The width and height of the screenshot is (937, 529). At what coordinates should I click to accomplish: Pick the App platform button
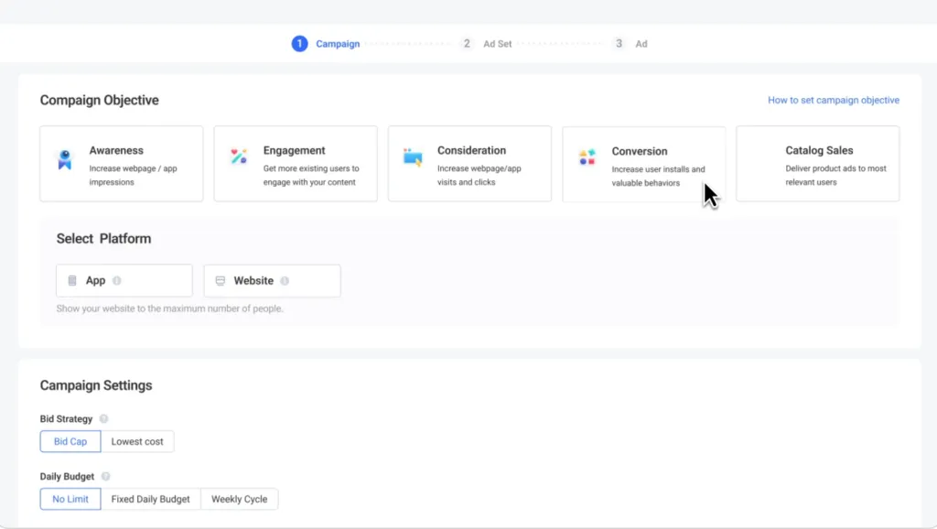tap(124, 281)
